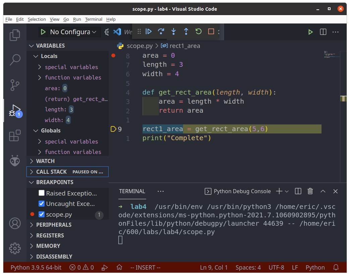Open the Terminal menu
Viewport: 350px width, 276px height.
tap(94, 19)
